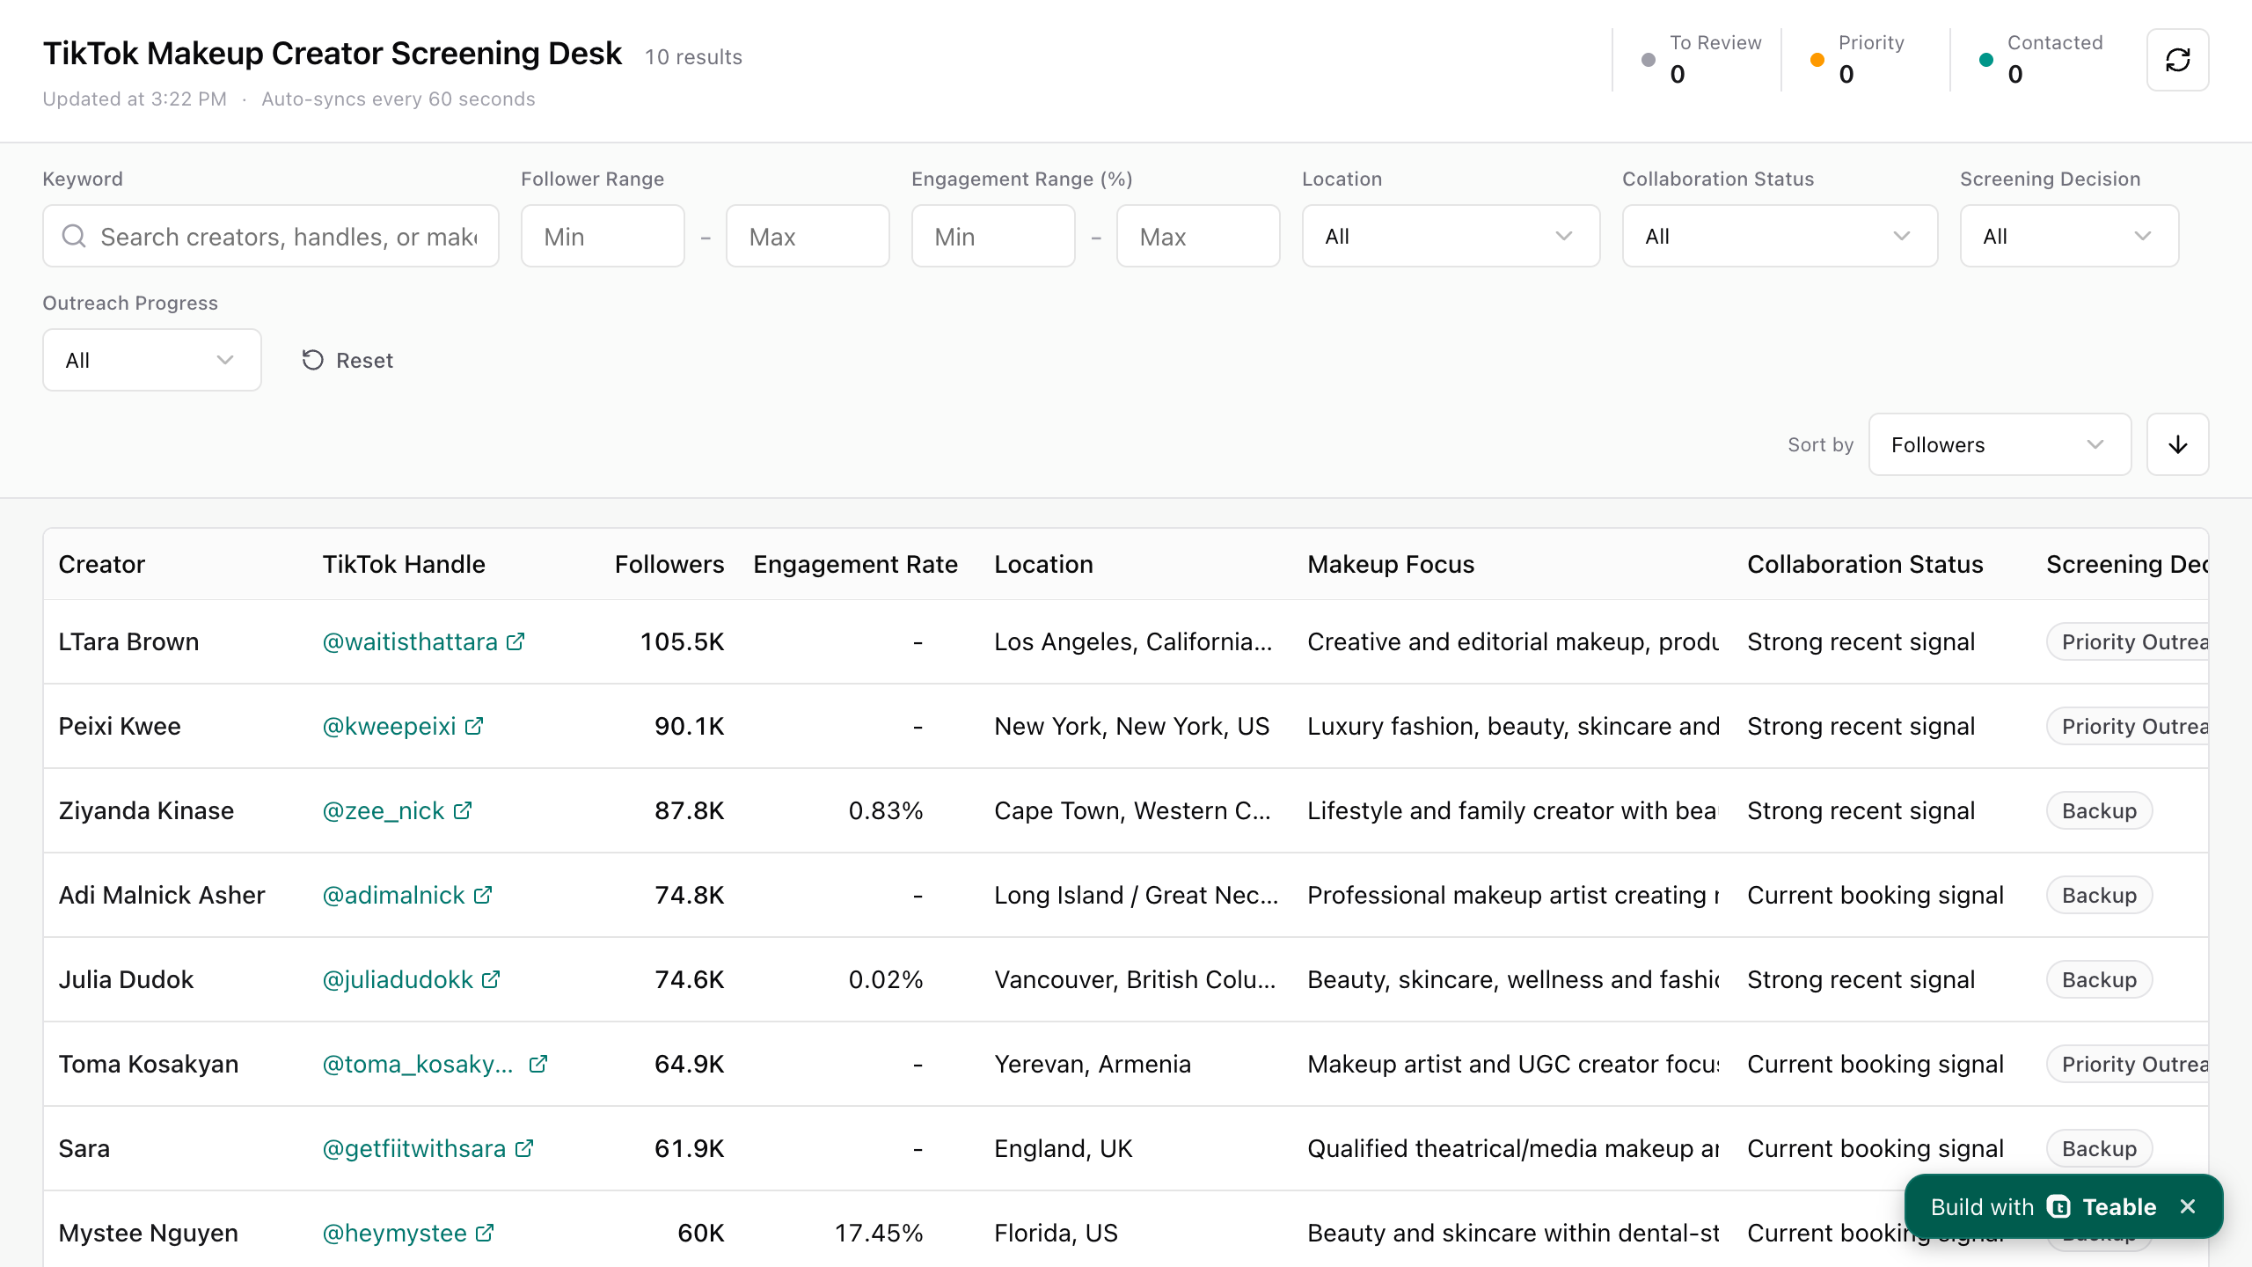Open the @zee_nick handle link

coord(383,810)
